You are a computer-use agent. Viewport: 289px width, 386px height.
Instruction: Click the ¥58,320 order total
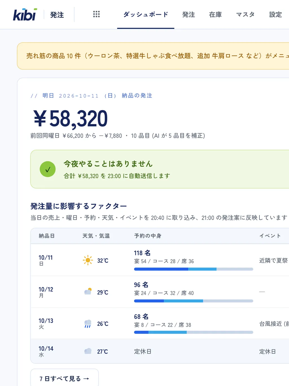tap(71, 119)
